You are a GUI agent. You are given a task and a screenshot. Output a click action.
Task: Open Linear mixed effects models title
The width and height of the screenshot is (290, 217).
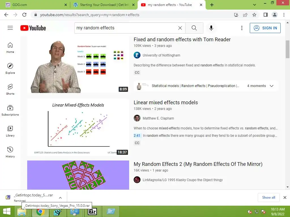coord(166,102)
